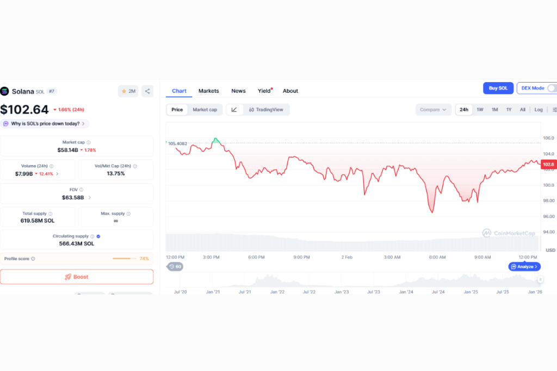Click the Solana logo icon
The height and width of the screenshot is (371, 557).
pos(4,91)
